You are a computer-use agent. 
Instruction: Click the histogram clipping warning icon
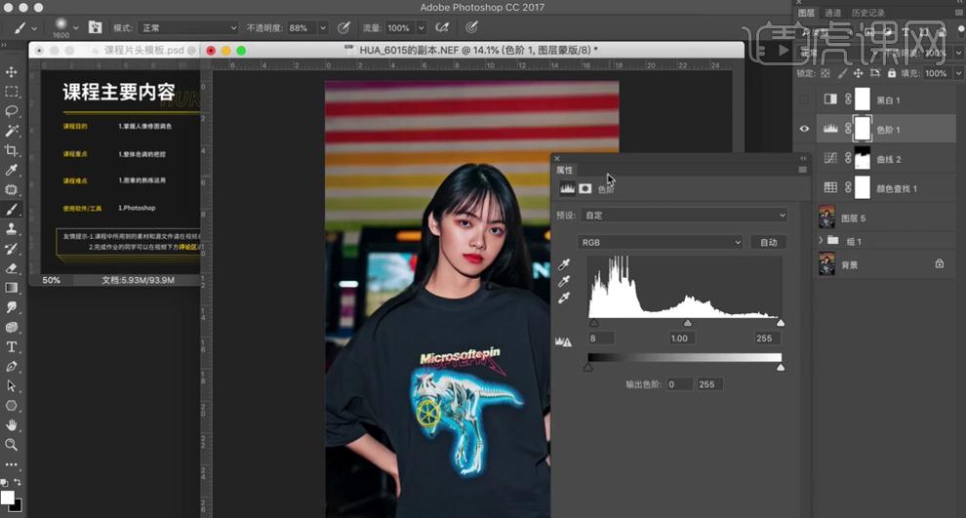click(x=563, y=341)
